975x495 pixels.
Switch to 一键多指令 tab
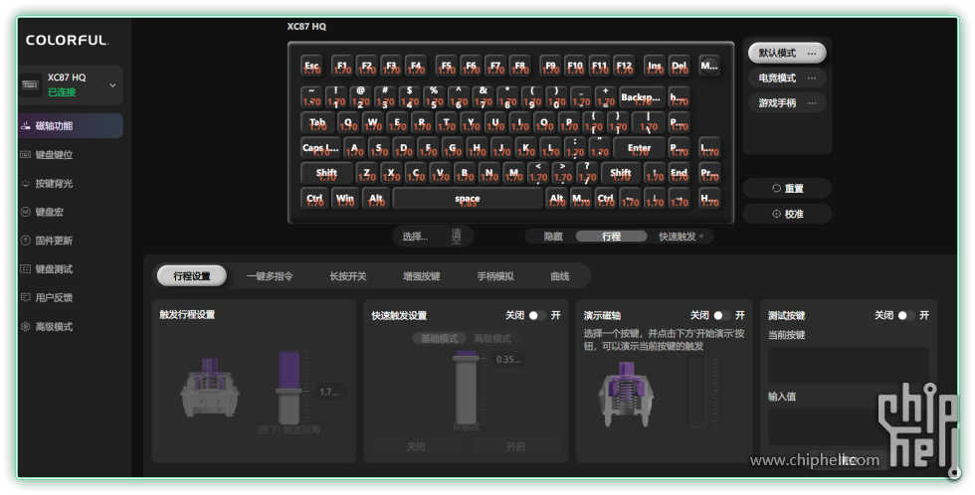(x=270, y=276)
